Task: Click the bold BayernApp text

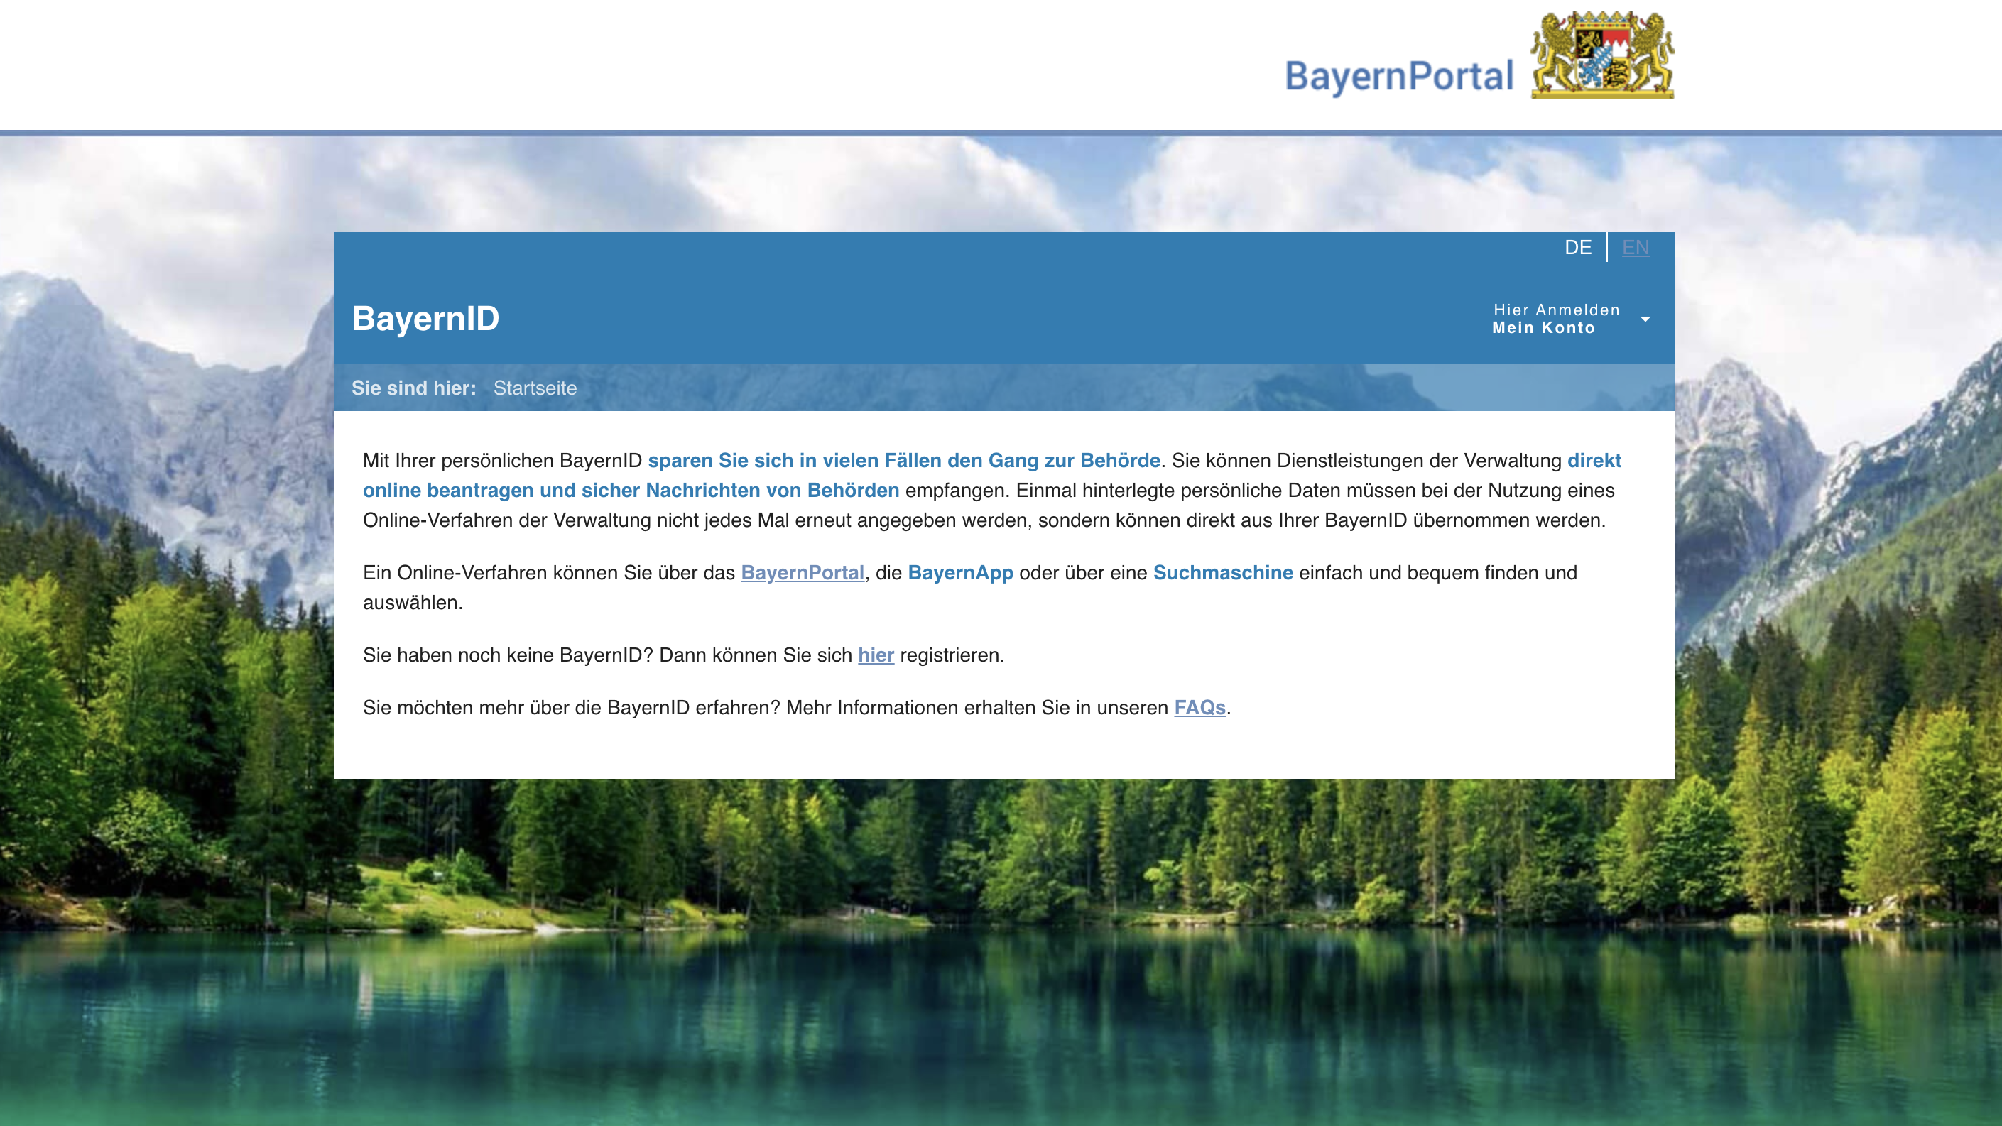Action: click(960, 573)
